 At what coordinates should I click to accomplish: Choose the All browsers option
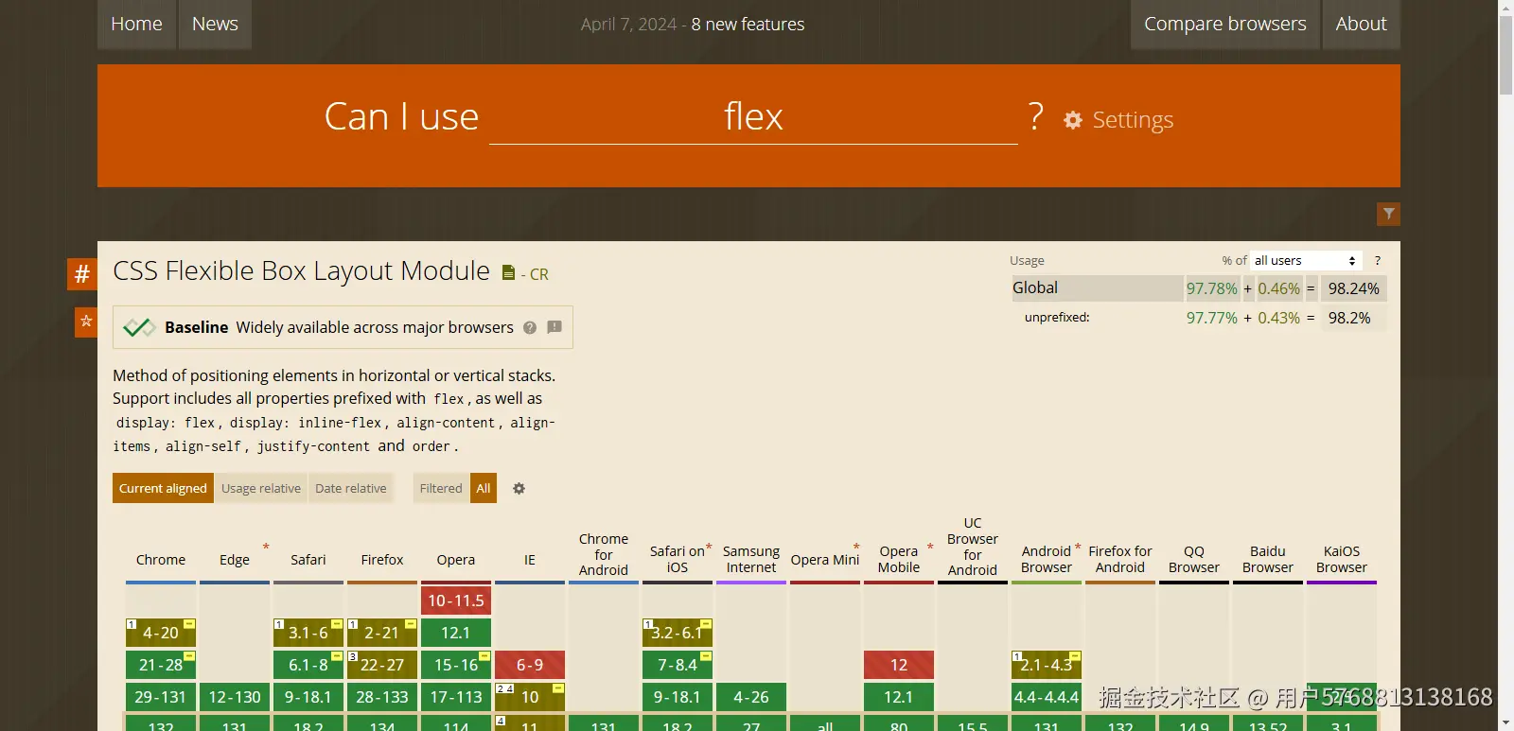pyautogui.click(x=484, y=488)
